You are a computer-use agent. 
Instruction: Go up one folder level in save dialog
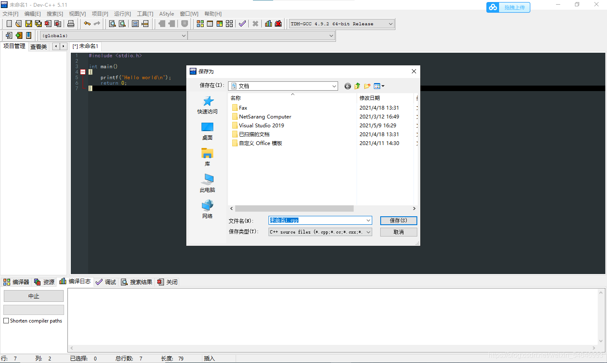[357, 86]
